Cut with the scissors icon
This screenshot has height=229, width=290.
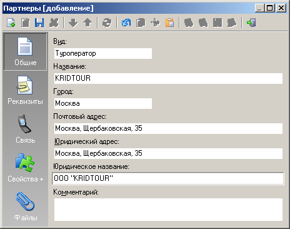tap(156, 23)
